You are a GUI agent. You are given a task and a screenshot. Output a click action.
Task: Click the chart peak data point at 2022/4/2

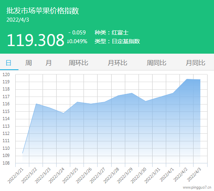(x=187, y=79)
